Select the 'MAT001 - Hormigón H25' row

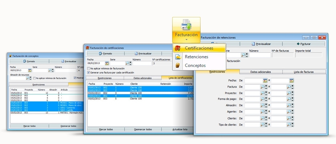(47, 113)
